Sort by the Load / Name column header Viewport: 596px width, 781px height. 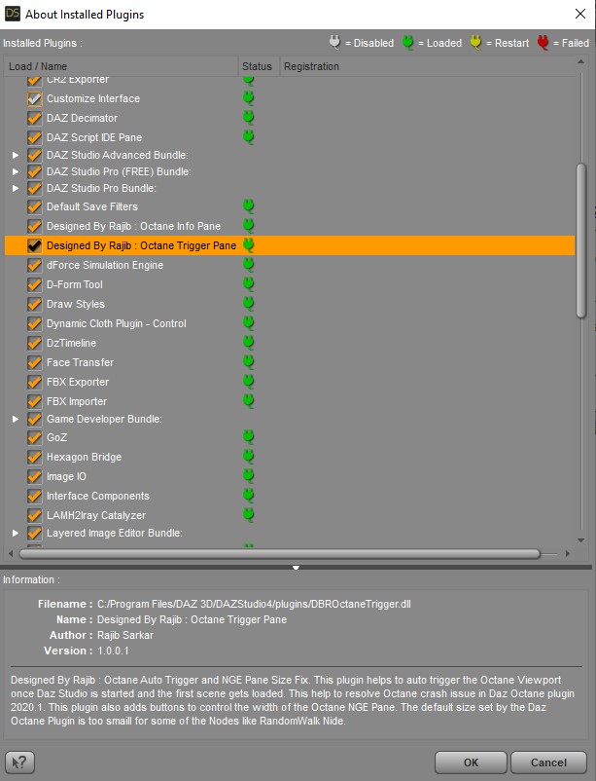122,66
